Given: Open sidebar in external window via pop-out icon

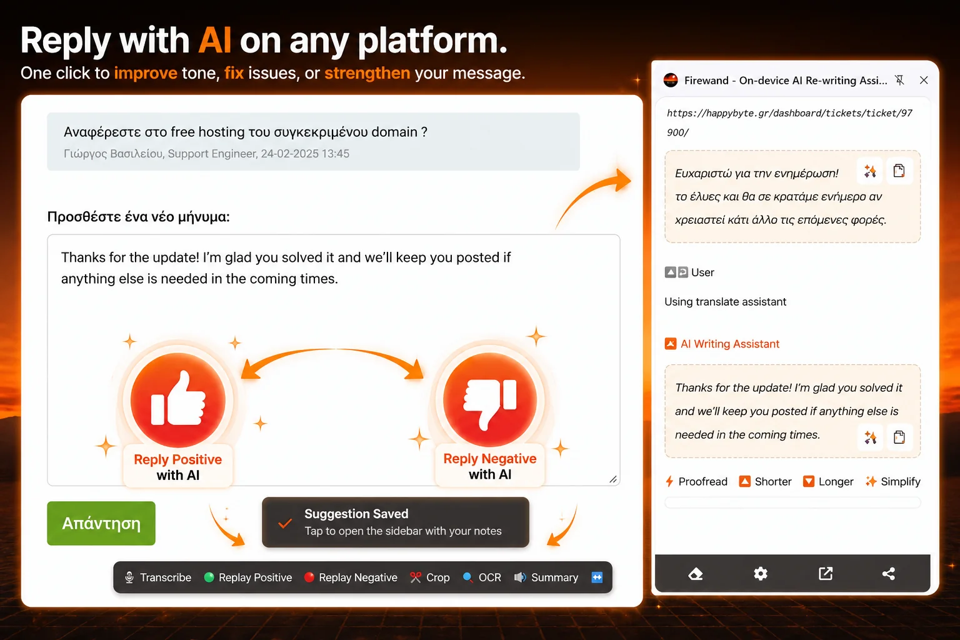Looking at the screenshot, I should [825, 573].
